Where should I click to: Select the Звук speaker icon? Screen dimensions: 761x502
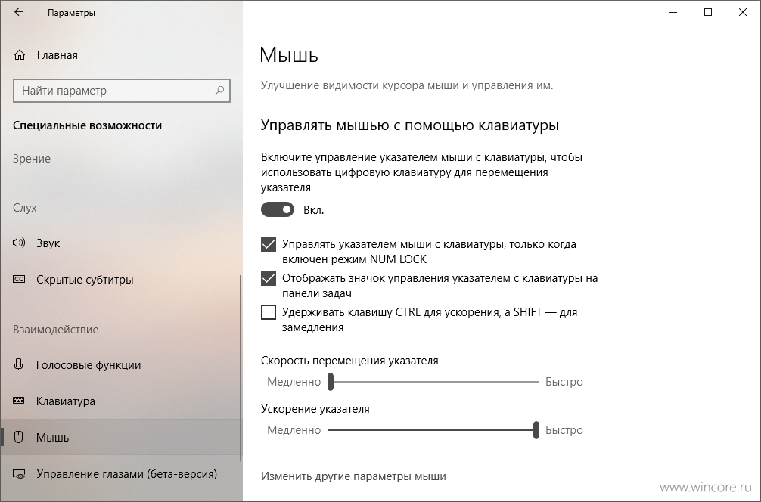click(x=19, y=243)
